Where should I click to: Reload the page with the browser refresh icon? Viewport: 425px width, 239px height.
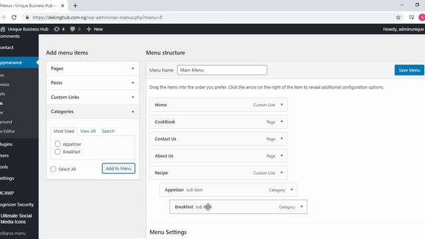click(x=14, y=17)
